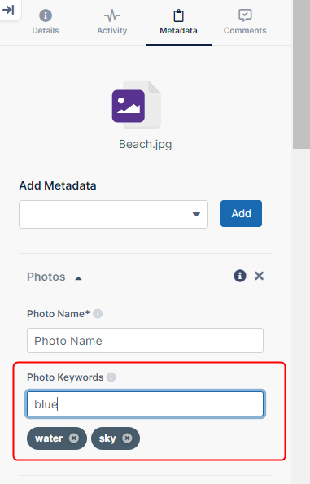Viewport: 310px width, 484px height.
Task: Remove the sky keyword tag
Action: (x=127, y=438)
